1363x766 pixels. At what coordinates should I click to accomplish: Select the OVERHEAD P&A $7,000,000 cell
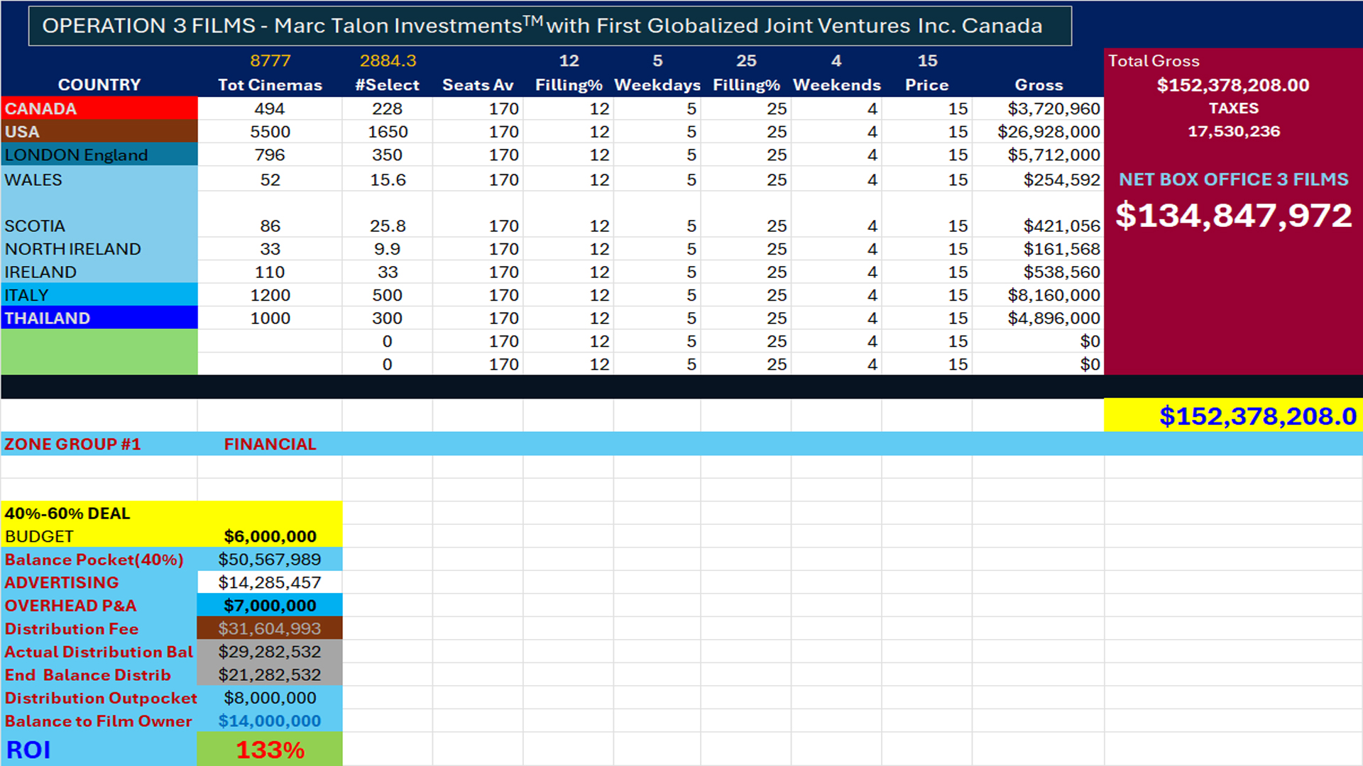(x=270, y=606)
